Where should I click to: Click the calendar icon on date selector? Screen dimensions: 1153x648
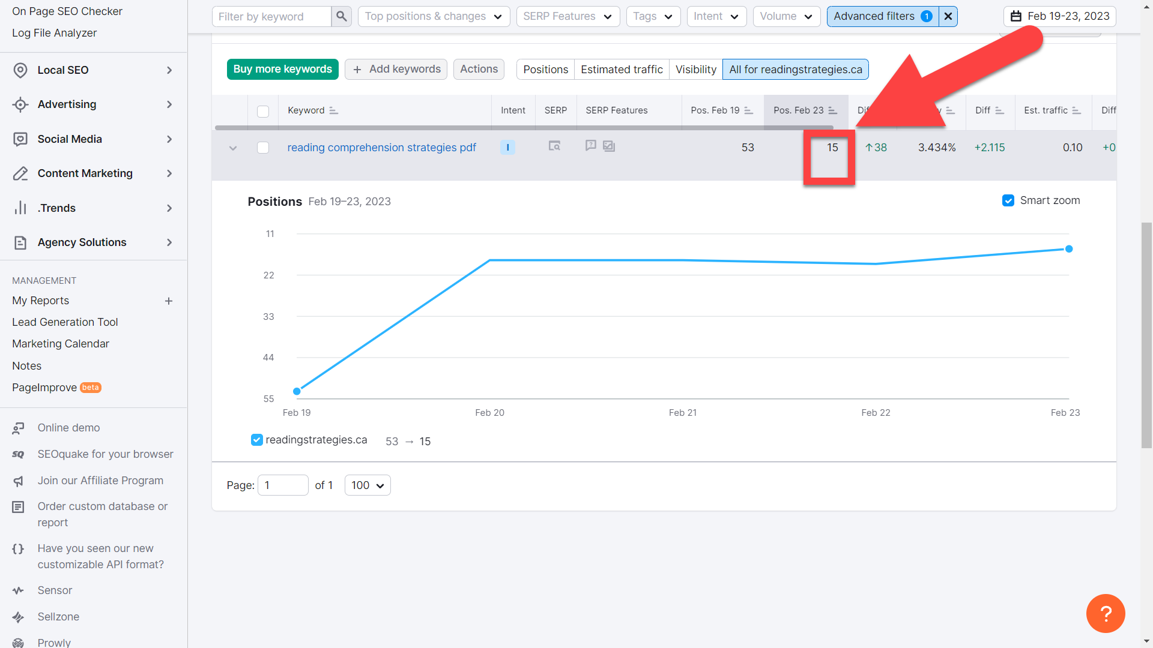1017,16
